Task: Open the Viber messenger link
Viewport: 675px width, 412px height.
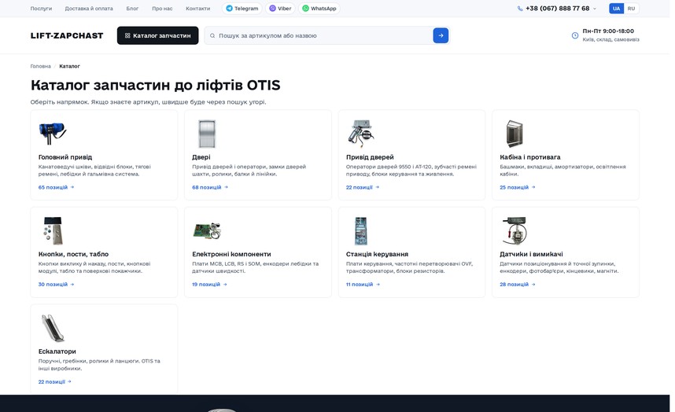Action: point(280,8)
